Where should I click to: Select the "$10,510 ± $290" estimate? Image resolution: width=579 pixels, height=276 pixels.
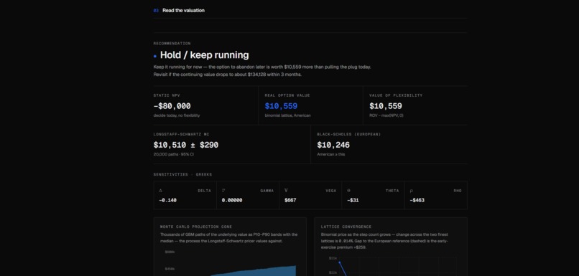186,146
